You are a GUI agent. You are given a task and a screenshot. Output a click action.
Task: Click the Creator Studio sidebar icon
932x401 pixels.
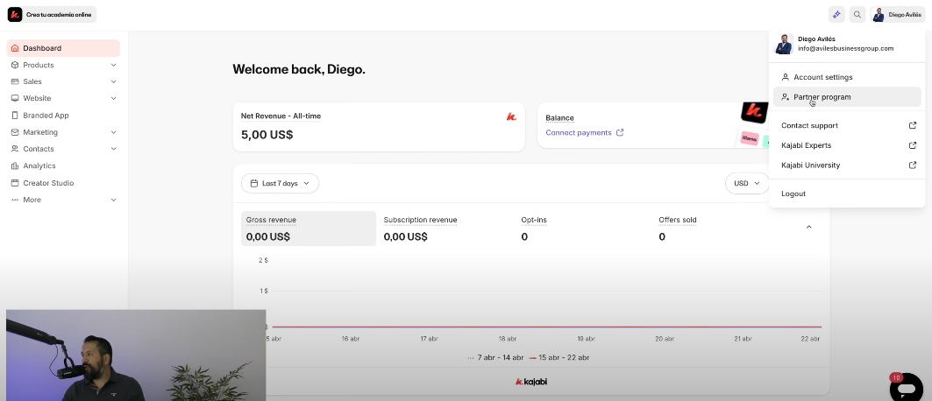pyautogui.click(x=15, y=183)
